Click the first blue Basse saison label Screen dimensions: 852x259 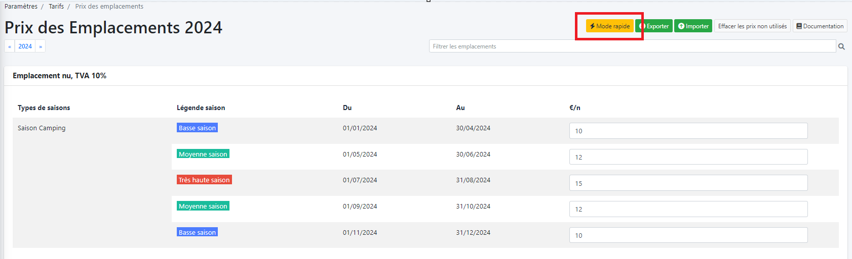point(197,128)
